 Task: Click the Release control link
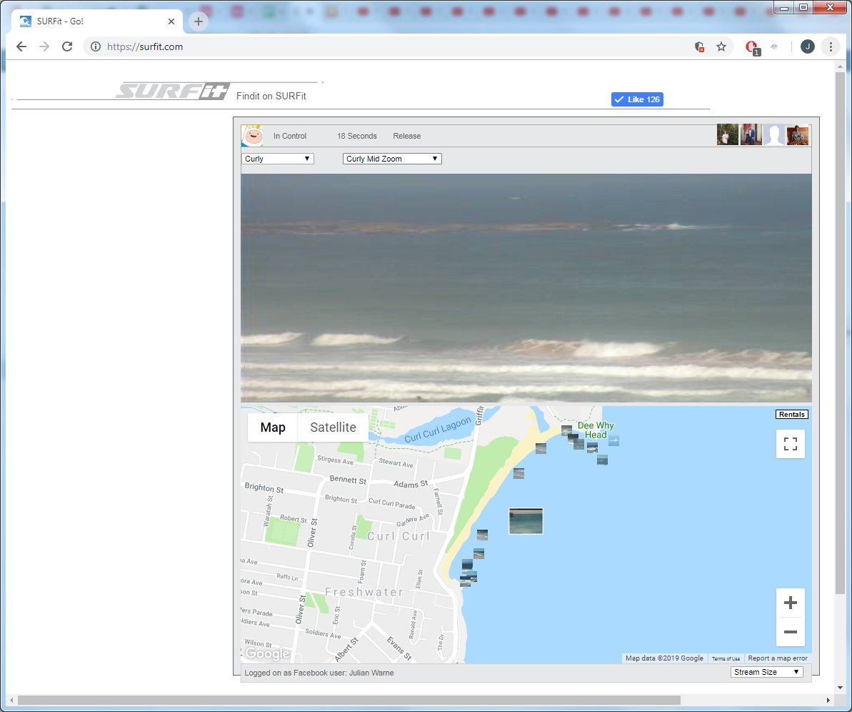tap(406, 136)
